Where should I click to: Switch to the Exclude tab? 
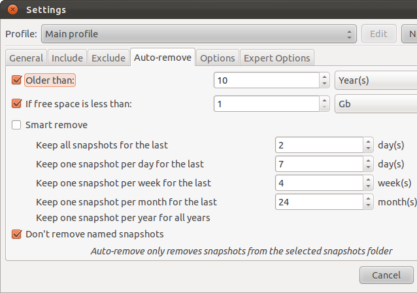108,58
